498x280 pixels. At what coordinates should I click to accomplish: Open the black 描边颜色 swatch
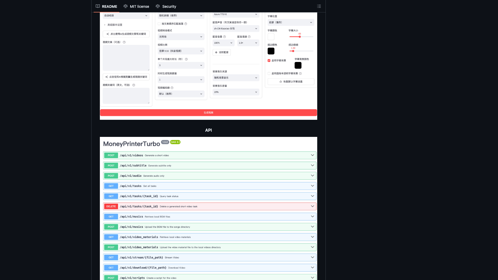(x=271, y=51)
